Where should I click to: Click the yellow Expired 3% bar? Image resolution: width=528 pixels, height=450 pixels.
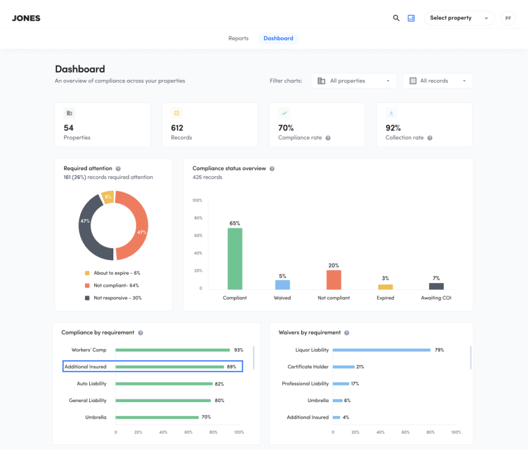[385, 287]
